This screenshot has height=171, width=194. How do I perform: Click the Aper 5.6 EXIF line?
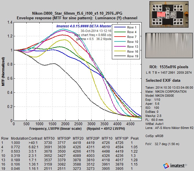(152, 104)
